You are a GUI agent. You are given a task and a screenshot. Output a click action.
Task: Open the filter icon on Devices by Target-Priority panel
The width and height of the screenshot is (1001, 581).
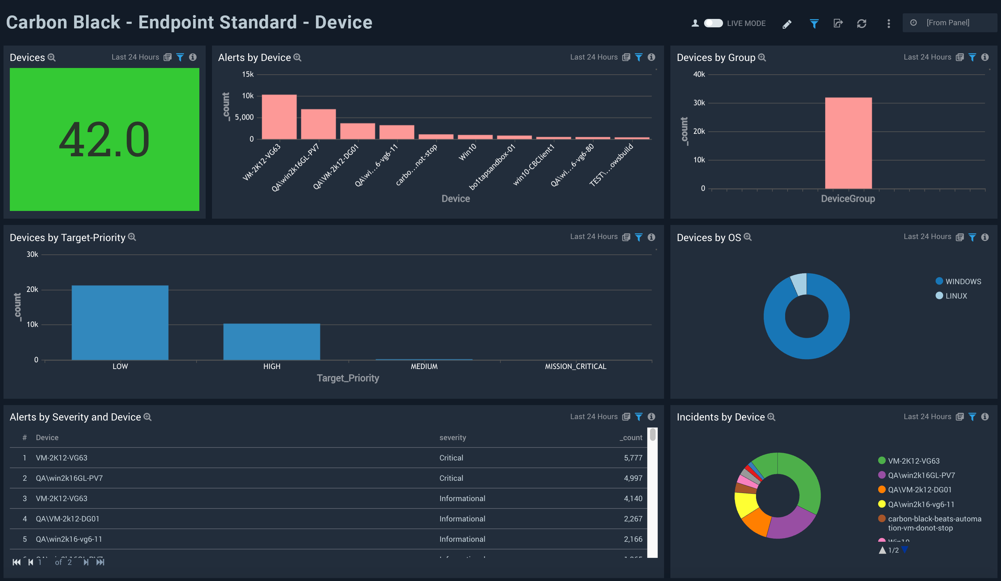(x=639, y=237)
